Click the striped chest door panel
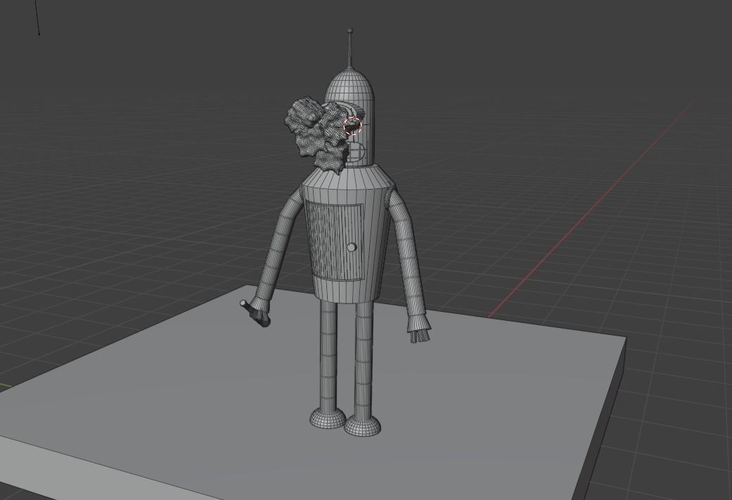The width and height of the screenshot is (732, 500). (x=335, y=242)
